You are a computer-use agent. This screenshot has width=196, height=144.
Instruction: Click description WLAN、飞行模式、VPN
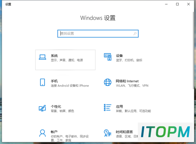point(132,86)
